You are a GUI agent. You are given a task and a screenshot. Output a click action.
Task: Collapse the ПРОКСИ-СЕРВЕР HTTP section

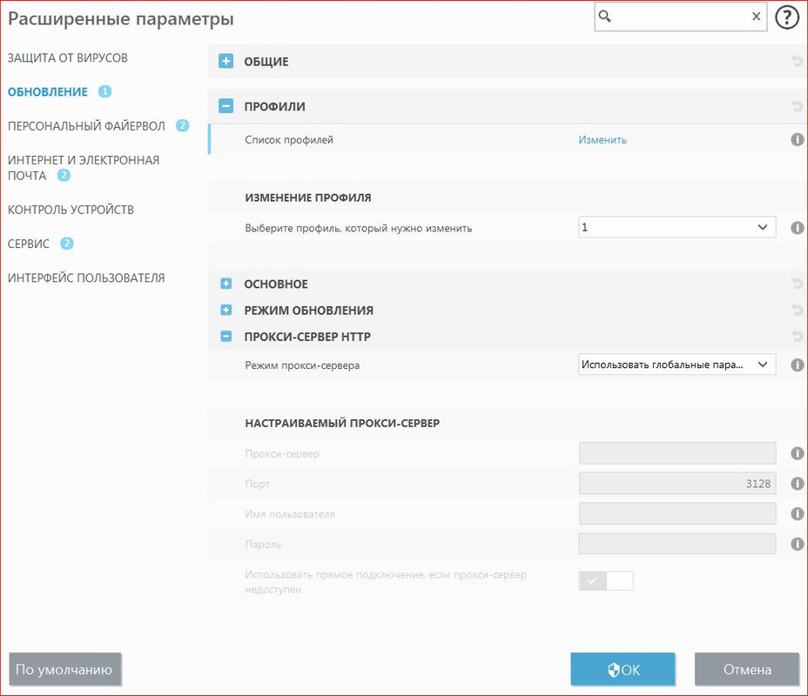coord(226,336)
